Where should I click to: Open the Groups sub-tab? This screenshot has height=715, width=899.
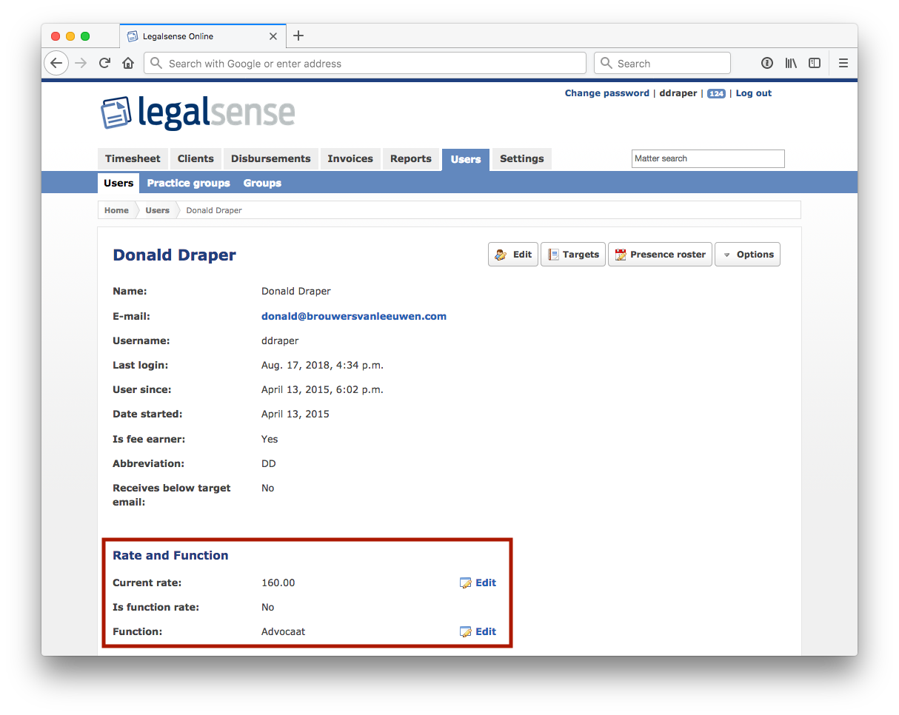262,183
